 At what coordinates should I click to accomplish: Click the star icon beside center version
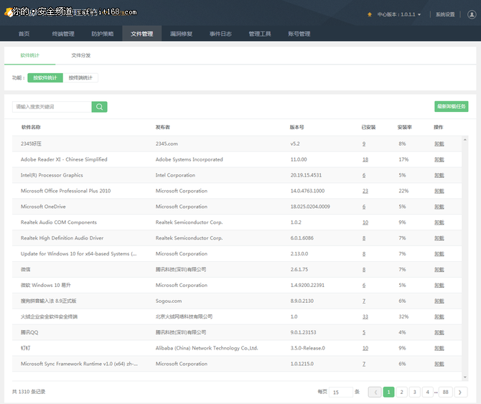[370, 14]
